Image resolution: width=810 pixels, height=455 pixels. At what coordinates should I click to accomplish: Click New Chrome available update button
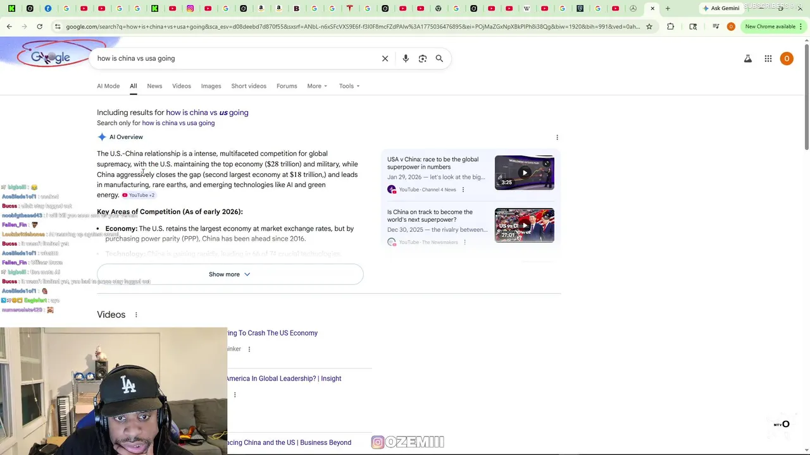[x=770, y=27]
